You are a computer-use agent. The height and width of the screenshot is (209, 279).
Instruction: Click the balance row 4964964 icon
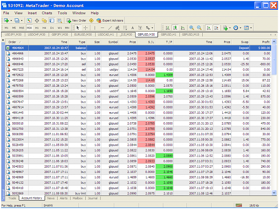8,48
